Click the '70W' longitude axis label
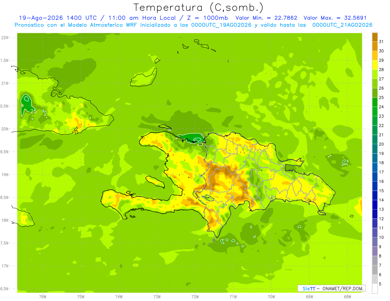 click(271, 296)
